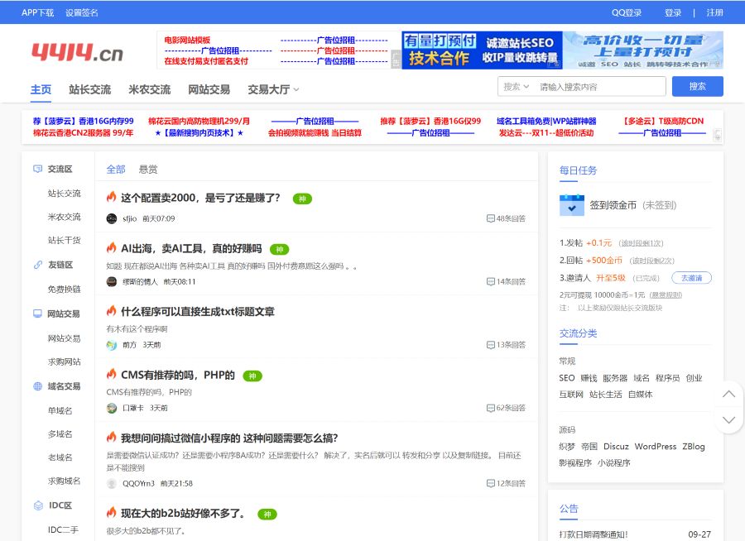
Task: Open replies via the 48条回答 comment bubble icon
Action: [x=492, y=218]
